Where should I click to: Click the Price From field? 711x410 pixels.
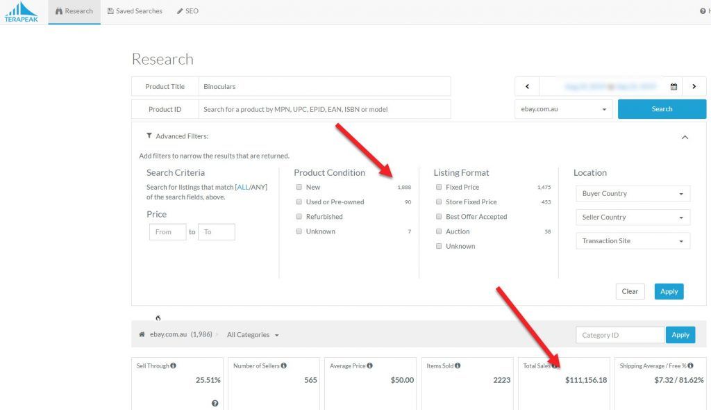[x=167, y=232]
